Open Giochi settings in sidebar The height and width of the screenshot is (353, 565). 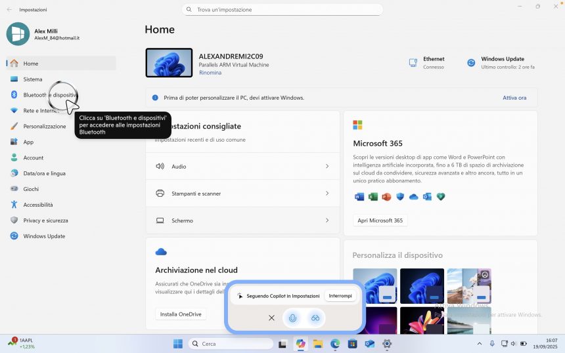pyautogui.click(x=31, y=189)
